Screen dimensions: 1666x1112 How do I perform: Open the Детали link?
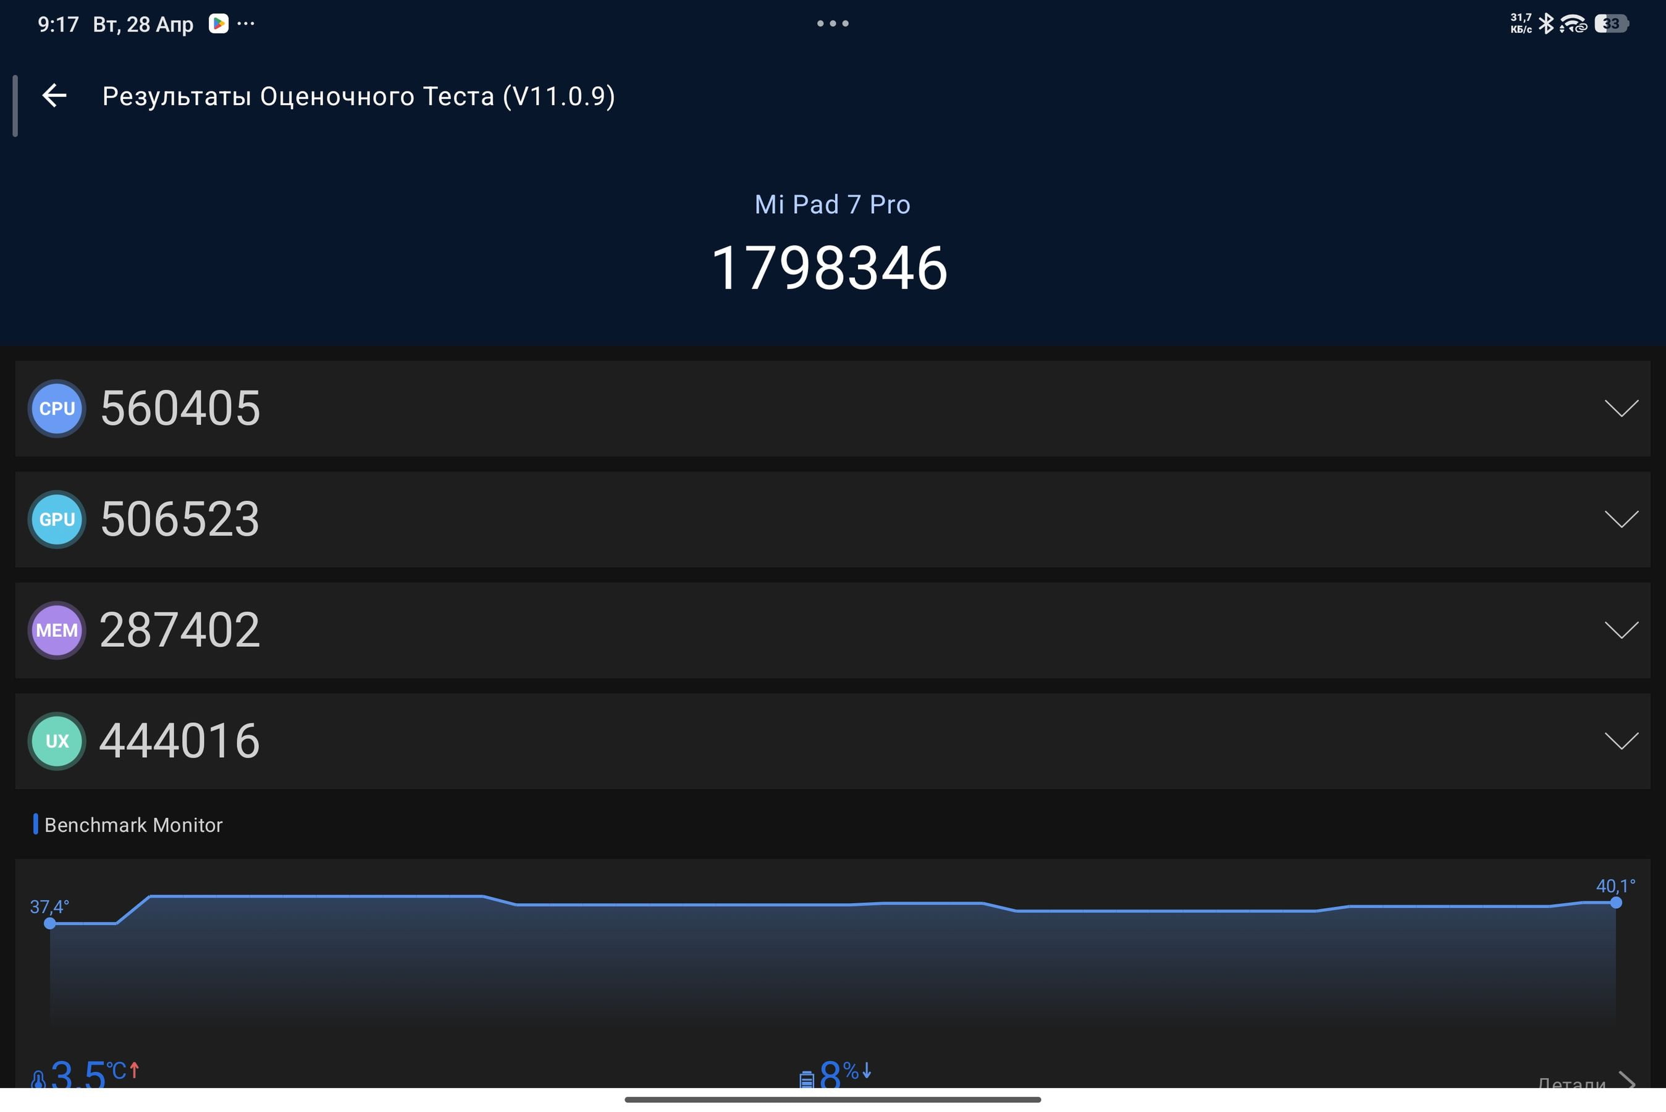(x=1571, y=1082)
